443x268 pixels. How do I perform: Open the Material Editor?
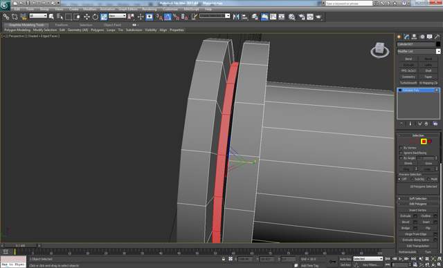pyautogui.click(x=292, y=17)
